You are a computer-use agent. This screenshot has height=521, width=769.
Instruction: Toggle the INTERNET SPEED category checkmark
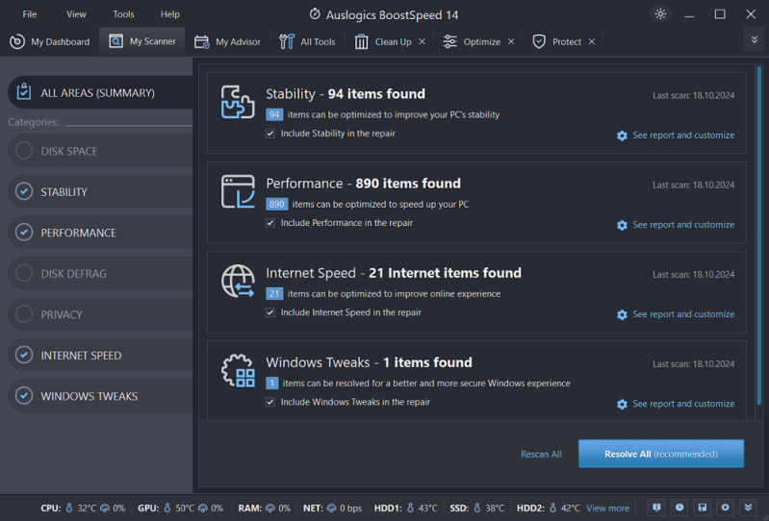click(x=24, y=355)
